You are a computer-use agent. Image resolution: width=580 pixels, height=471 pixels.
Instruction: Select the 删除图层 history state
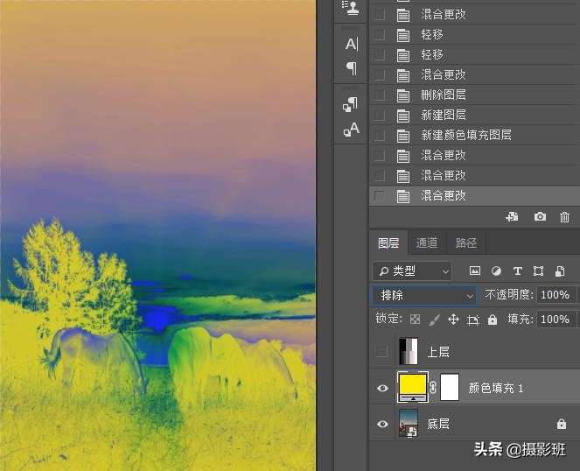point(474,95)
